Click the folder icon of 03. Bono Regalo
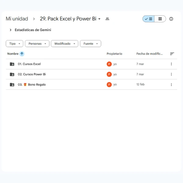The height and width of the screenshot is (183, 183). [12, 84]
